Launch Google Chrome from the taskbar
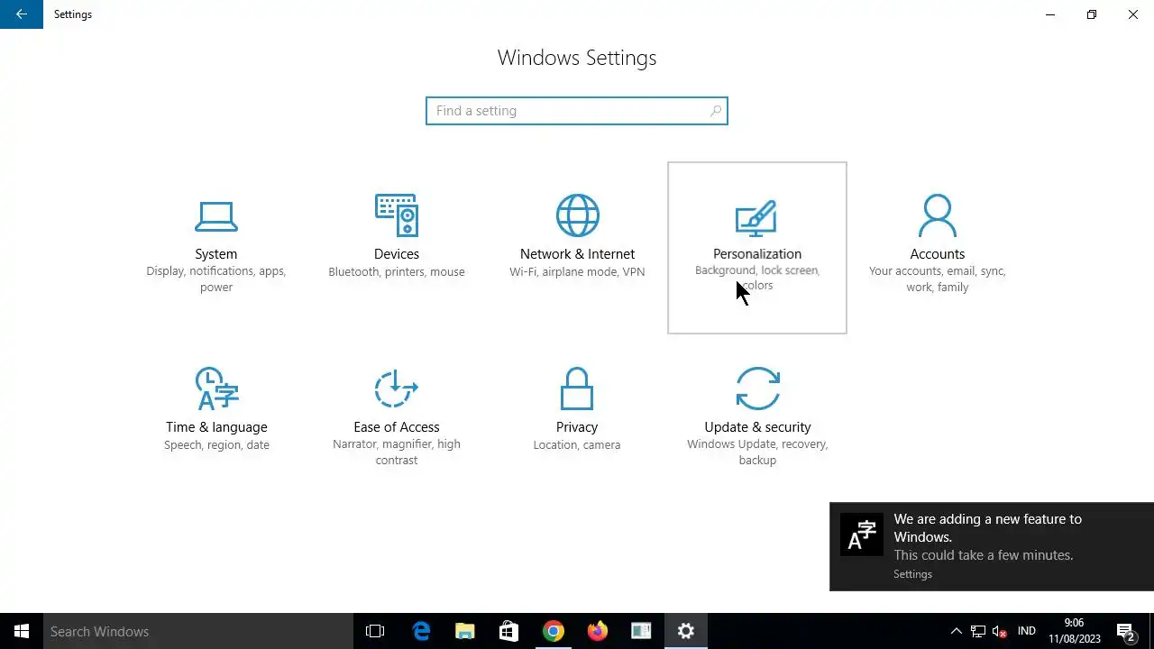This screenshot has width=1154, height=649. (553, 631)
